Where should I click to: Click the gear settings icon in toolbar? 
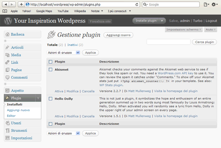214,4
